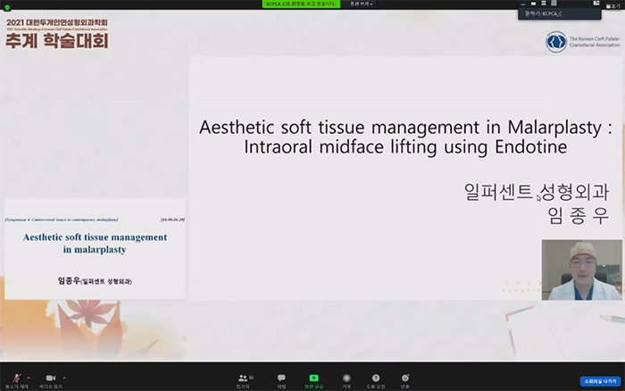
Task: Minimize the floating video panel
Action: [523, 4]
